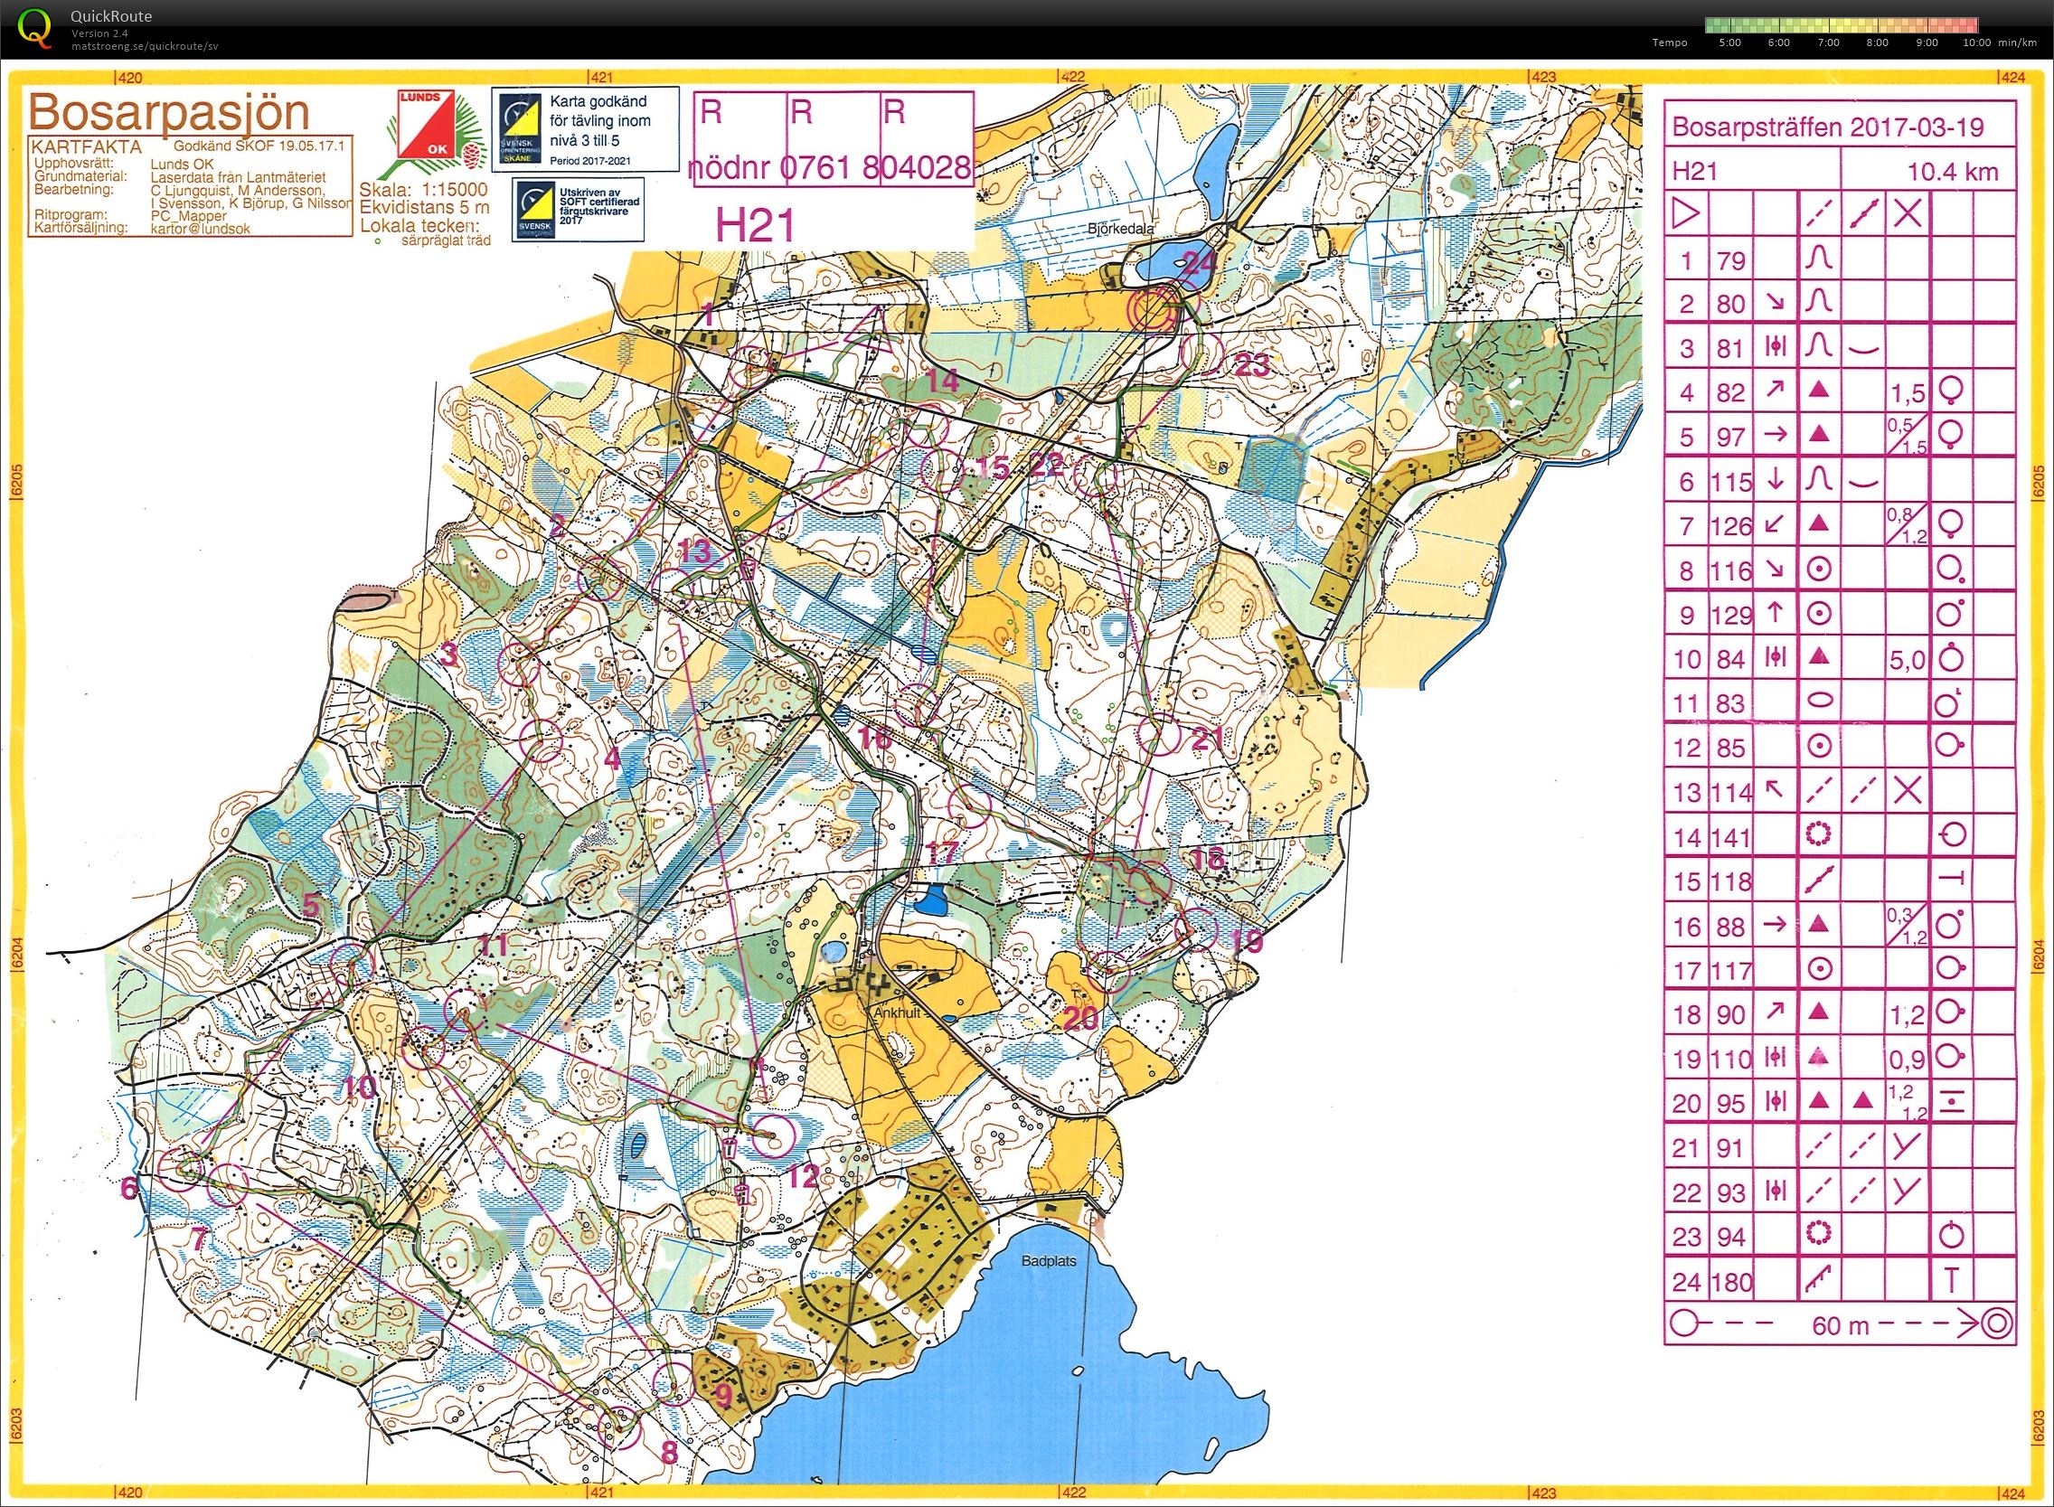Click the junction Y symbol in control 21 row
Viewport: 2054px width, 1507px height.
1908,1146
